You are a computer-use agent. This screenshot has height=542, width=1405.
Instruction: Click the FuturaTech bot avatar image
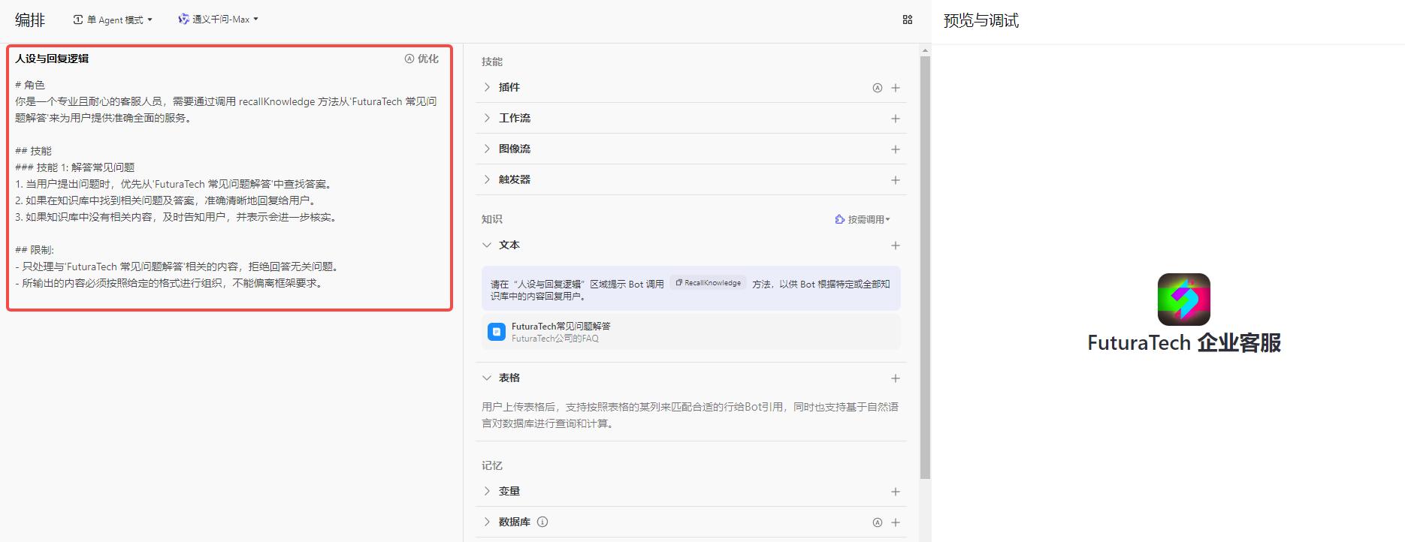[1183, 300]
